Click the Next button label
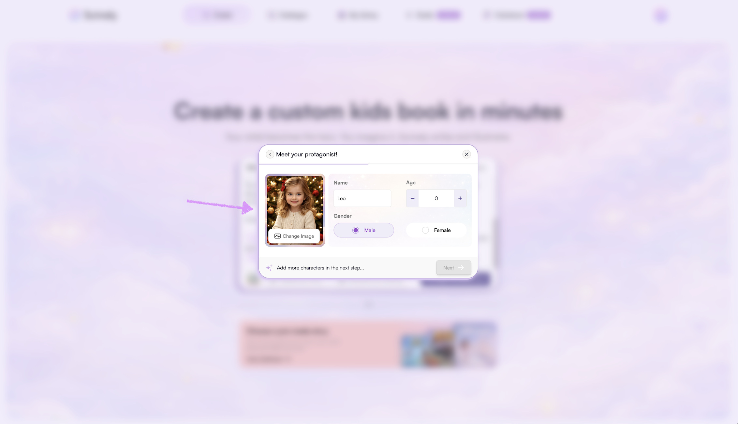The width and height of the screenshot is (738, 424). [449, 268]
